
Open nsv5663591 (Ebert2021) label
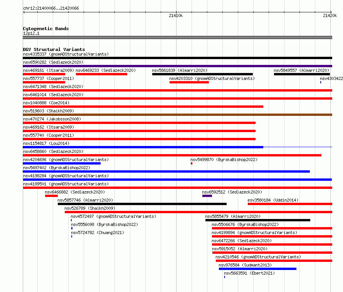pos(249,273)
